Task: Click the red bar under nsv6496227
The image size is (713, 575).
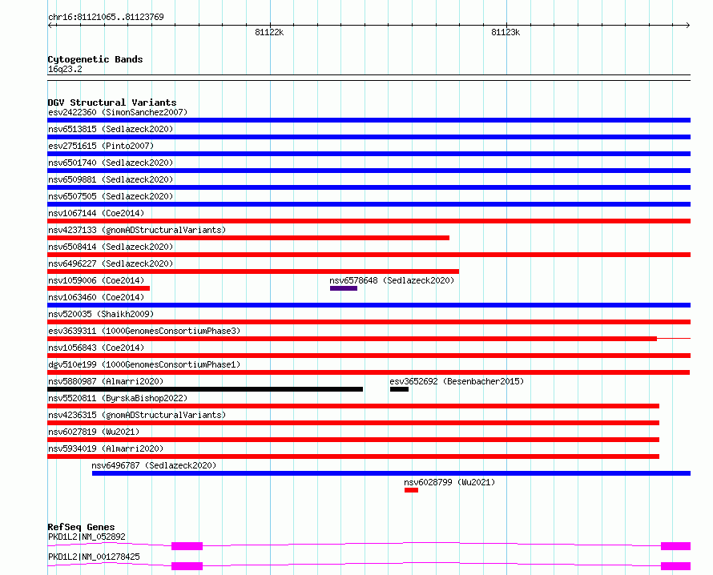Action: point(253,271)
